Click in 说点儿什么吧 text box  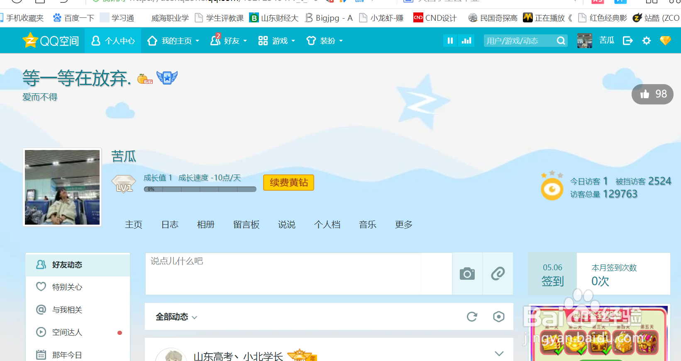click(298, 274)
